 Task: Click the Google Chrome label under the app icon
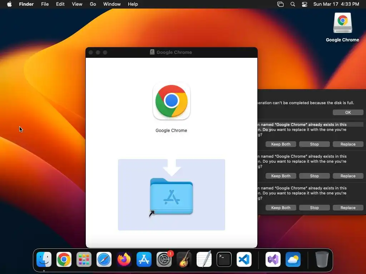[x=171, y=131]
